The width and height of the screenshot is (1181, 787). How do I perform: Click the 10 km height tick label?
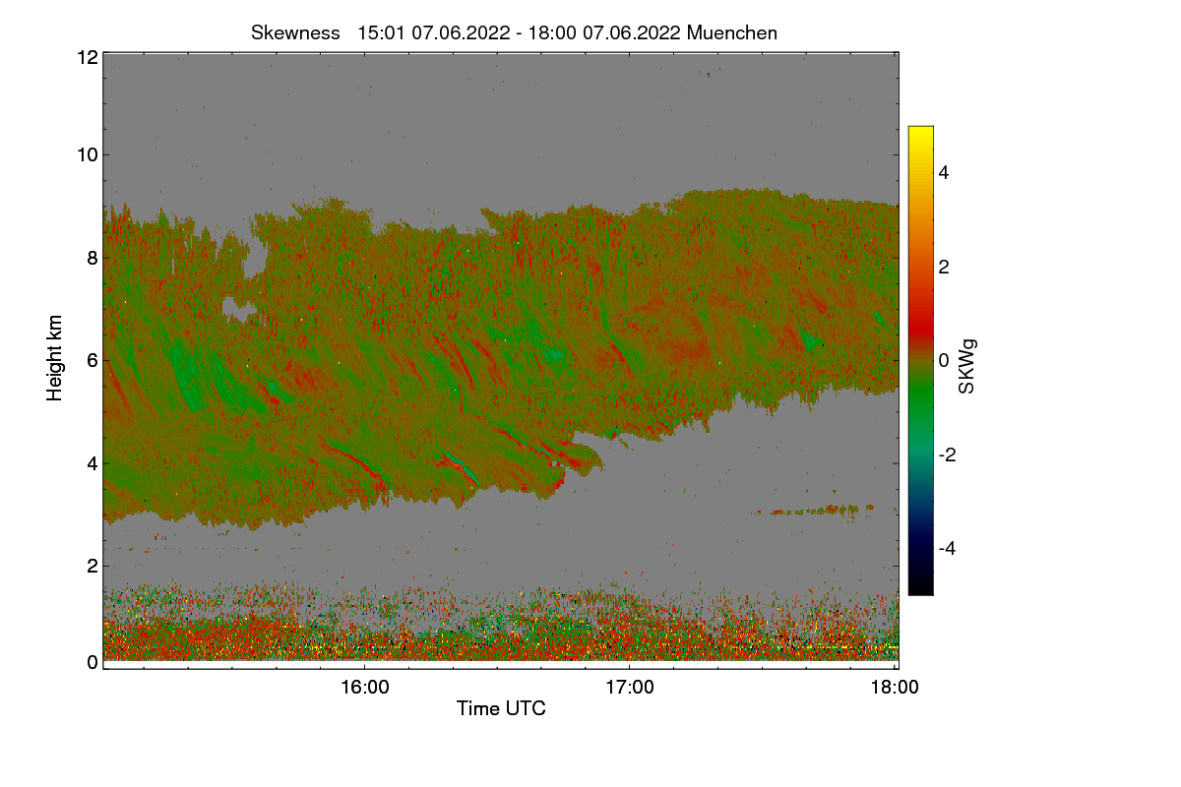tap(86, 154)
